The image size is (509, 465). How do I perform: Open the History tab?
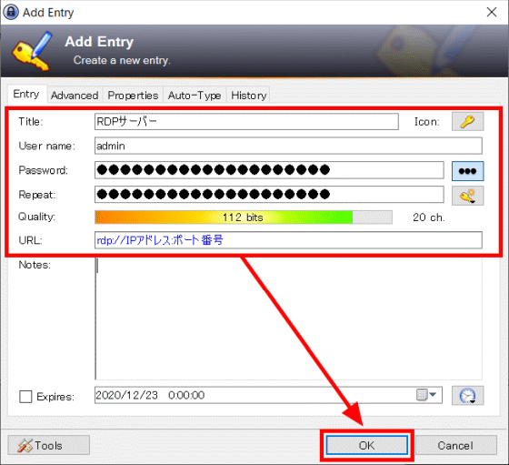click(x=249, y=96)
